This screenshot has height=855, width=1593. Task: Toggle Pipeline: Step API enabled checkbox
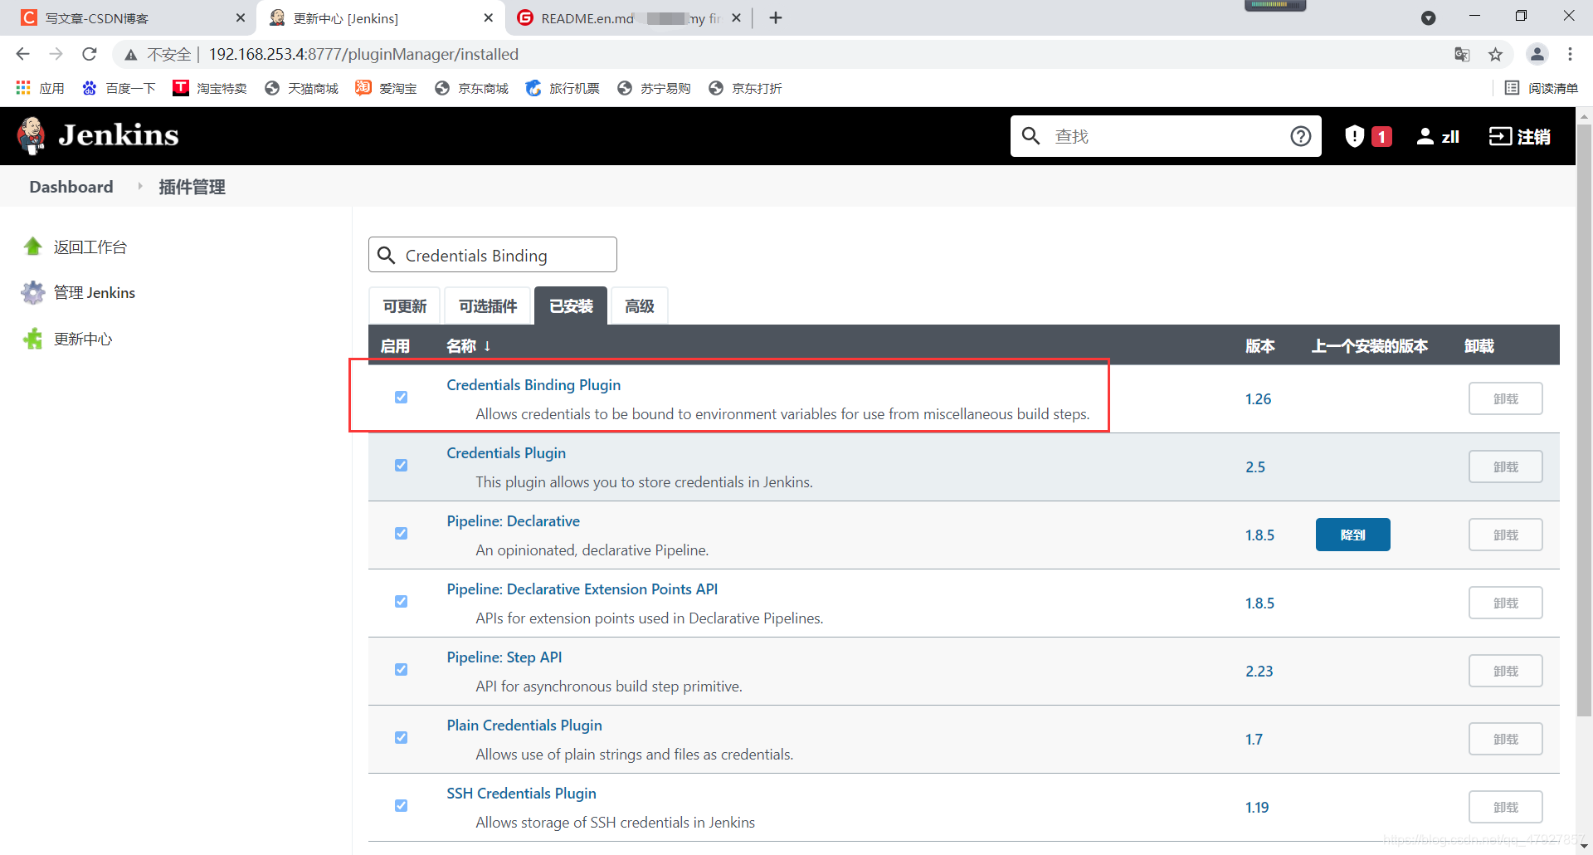point(401,670)
